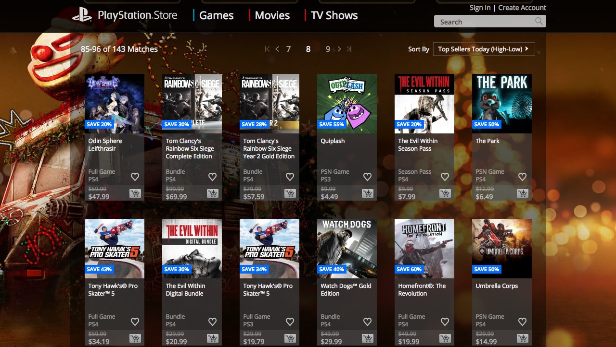This screenshot has width=616, height=347.
Task: Open the TV Shows menu
Action: 334,15
